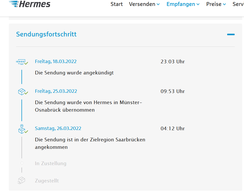The image size is (244, 192).
Task: Click the Hermes logo
Action: coord(30,4)
